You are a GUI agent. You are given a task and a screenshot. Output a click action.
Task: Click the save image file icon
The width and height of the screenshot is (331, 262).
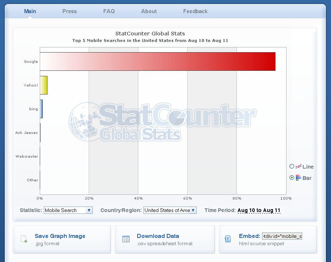[x=24, y=239]
